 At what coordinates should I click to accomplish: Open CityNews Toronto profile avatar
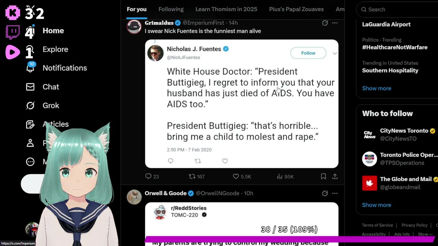[370, 135]
